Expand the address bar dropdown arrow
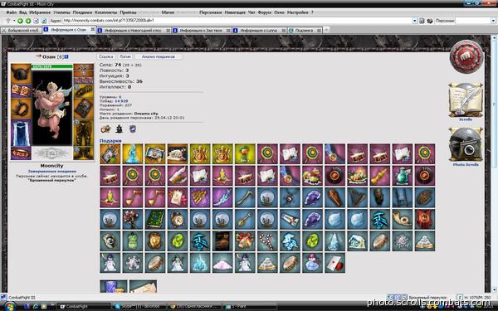The height and width of the screenshot is (311, 498). (x=414, y=21)
